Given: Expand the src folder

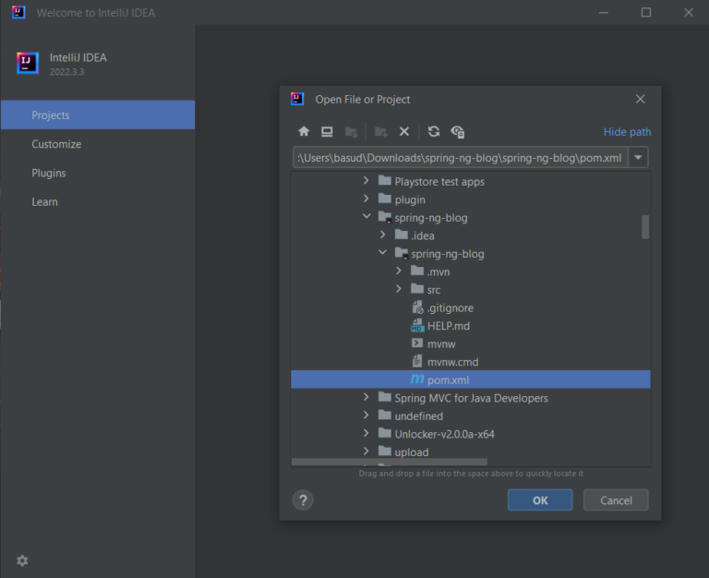Looking at the screenshot, I should [399, 289].
